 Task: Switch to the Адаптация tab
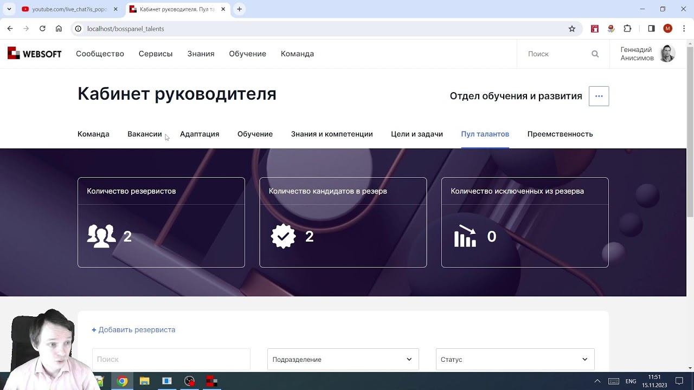pos(200,134)
